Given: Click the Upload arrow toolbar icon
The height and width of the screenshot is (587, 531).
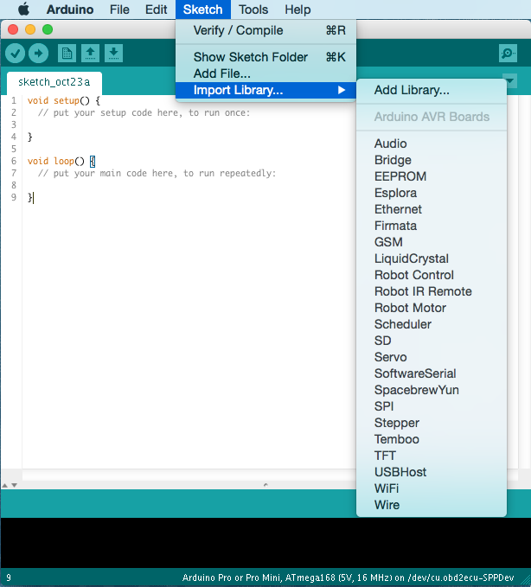Looking at the screenshot, I should (x=39, y=53).
